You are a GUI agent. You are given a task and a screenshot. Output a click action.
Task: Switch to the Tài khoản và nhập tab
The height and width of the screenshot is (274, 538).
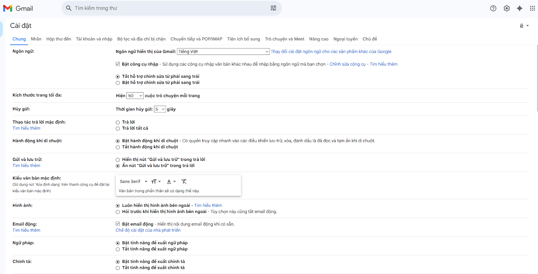94,39
